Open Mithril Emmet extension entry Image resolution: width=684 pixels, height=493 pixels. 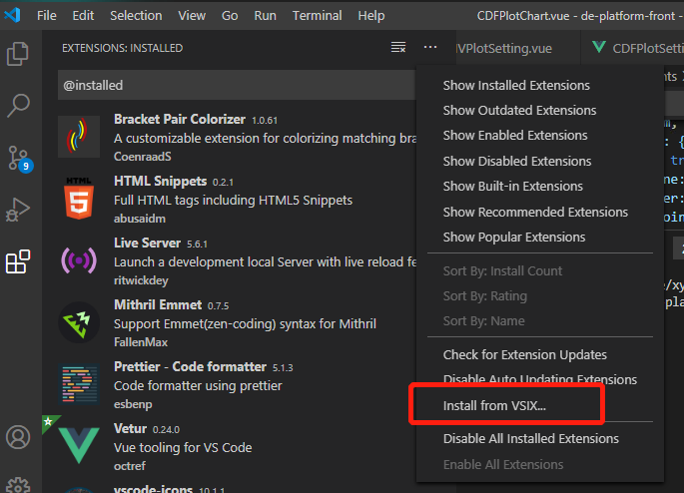[x=237, y=322]
